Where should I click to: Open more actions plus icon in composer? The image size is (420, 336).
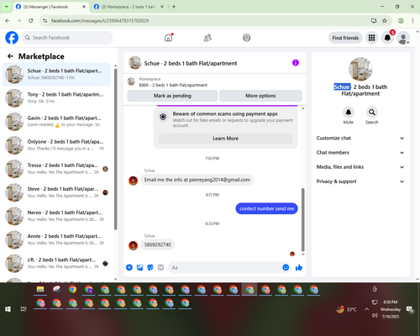pos(129,267)
